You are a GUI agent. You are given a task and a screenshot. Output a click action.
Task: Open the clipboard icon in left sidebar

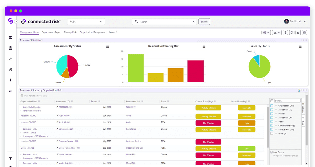click(10, 48)
